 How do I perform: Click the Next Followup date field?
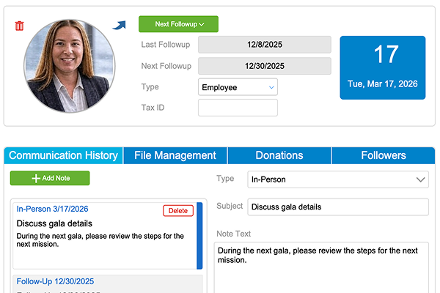coord(264,66)
